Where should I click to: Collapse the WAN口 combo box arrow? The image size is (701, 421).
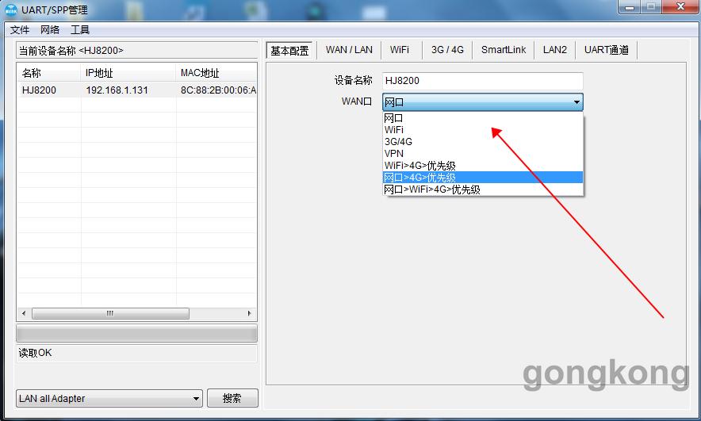[577, 102]
